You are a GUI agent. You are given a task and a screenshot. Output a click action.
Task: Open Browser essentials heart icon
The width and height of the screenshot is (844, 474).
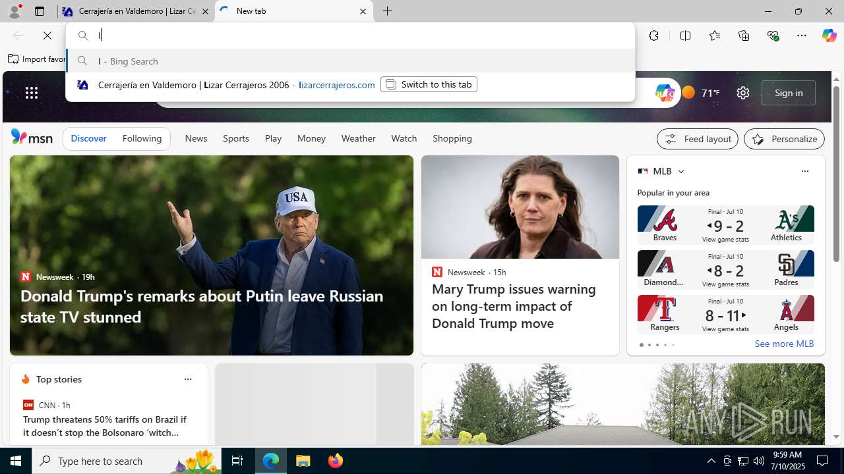click(x=773, y=36)
